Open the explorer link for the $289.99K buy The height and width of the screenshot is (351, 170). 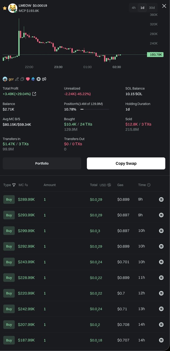161,199
